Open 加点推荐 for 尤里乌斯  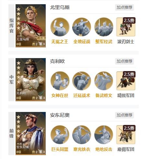(124, 7)
